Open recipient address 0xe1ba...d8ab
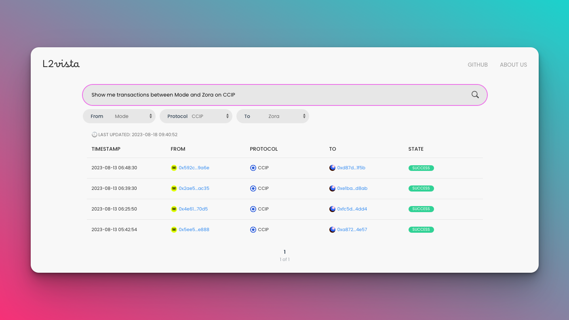This screenshot has height=320, width=569. 352,188
